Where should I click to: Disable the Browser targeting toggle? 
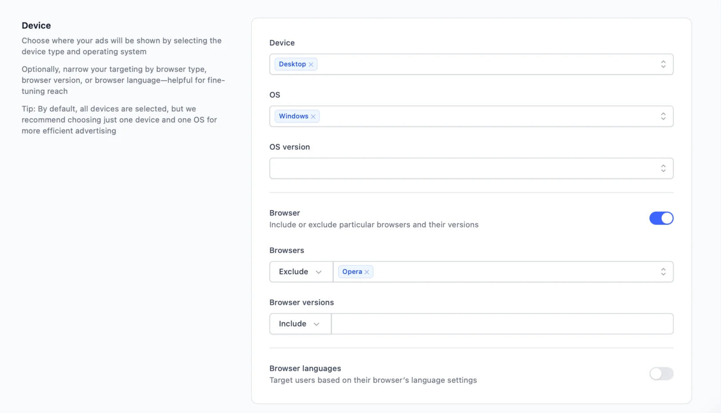(x=661, y=218)
